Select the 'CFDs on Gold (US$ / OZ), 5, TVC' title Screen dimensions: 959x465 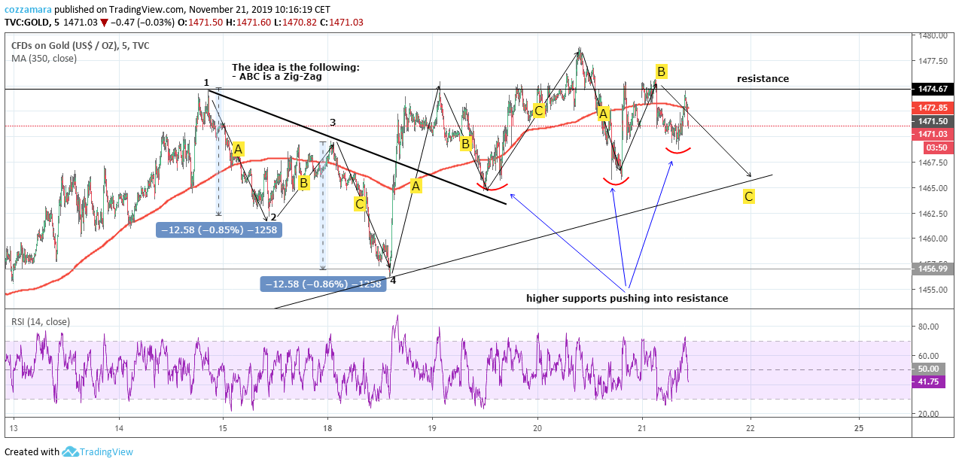coord(81,46)
